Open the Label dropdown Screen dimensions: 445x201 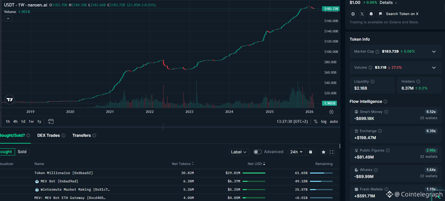pyautogui.click(x=239, y=152)
